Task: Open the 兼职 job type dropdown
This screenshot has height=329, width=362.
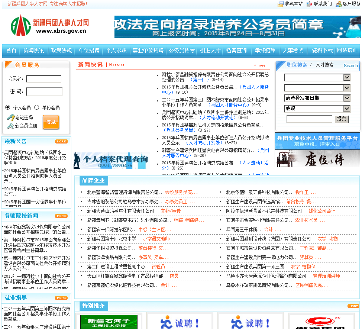Action: (317, 109)
